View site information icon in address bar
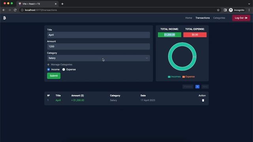 pyautogui.click(x=22, y=10)
